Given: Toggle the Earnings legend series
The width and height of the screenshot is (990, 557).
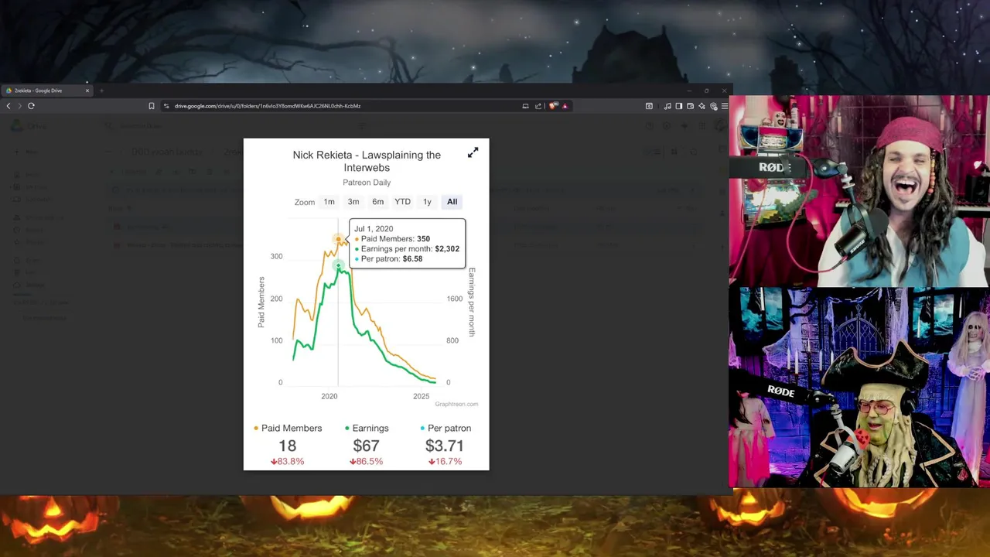Looking at the screenshot, I should 367,428.
